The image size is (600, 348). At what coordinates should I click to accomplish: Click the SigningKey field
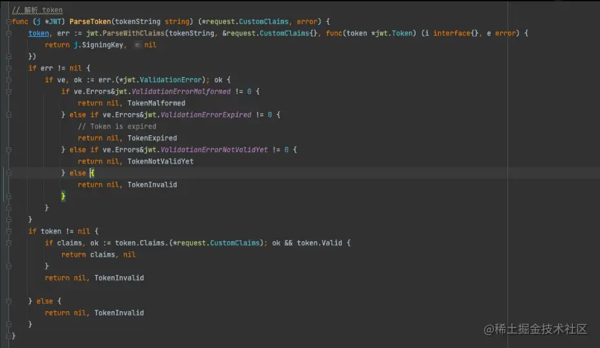pos(102,45)
